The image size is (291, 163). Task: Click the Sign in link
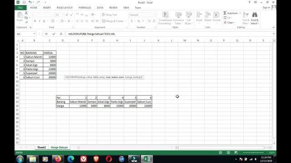coord(266,8)
